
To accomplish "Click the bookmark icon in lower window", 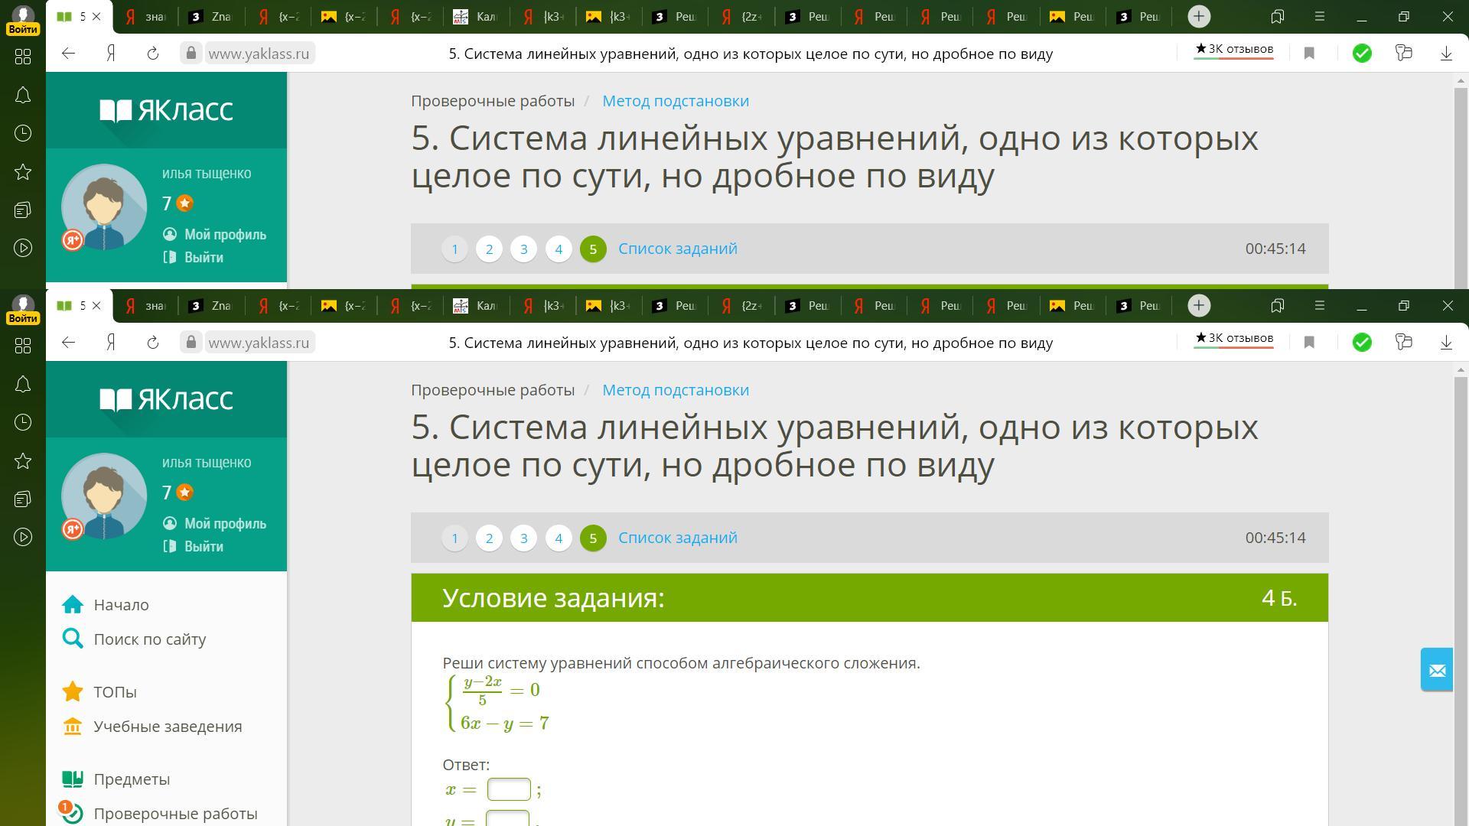I will tap(1309, 343).
